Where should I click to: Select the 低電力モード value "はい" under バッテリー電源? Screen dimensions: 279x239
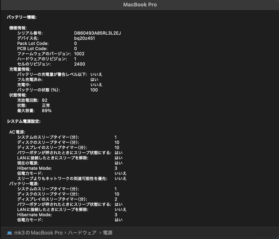pyautogui.click(x=118, y=220)
